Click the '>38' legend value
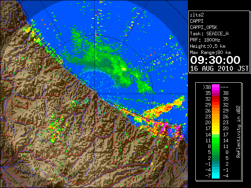 (x=207, y=87)
